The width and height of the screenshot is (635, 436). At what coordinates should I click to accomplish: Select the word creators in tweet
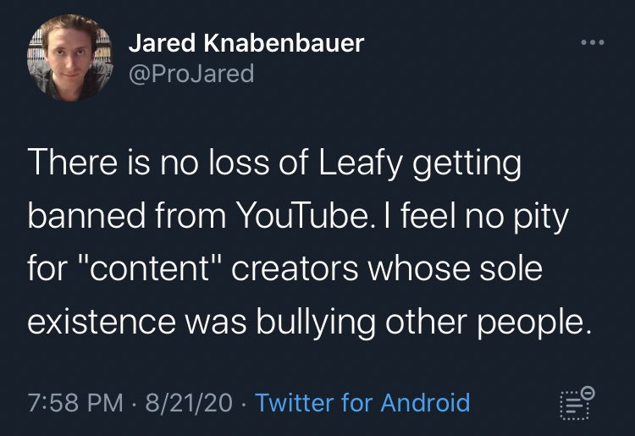pos(295,269)
